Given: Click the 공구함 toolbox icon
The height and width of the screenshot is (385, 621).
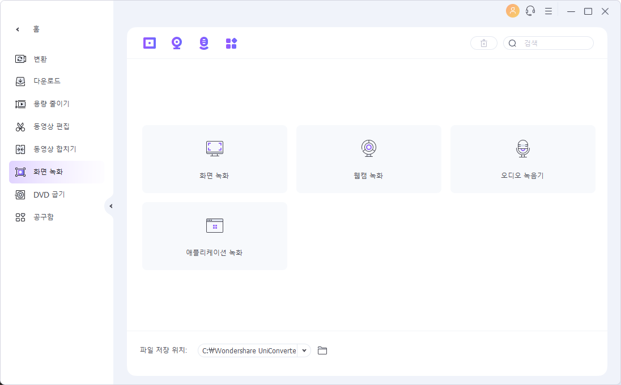Looking at the screenshot, I should (x=20, y=217).
